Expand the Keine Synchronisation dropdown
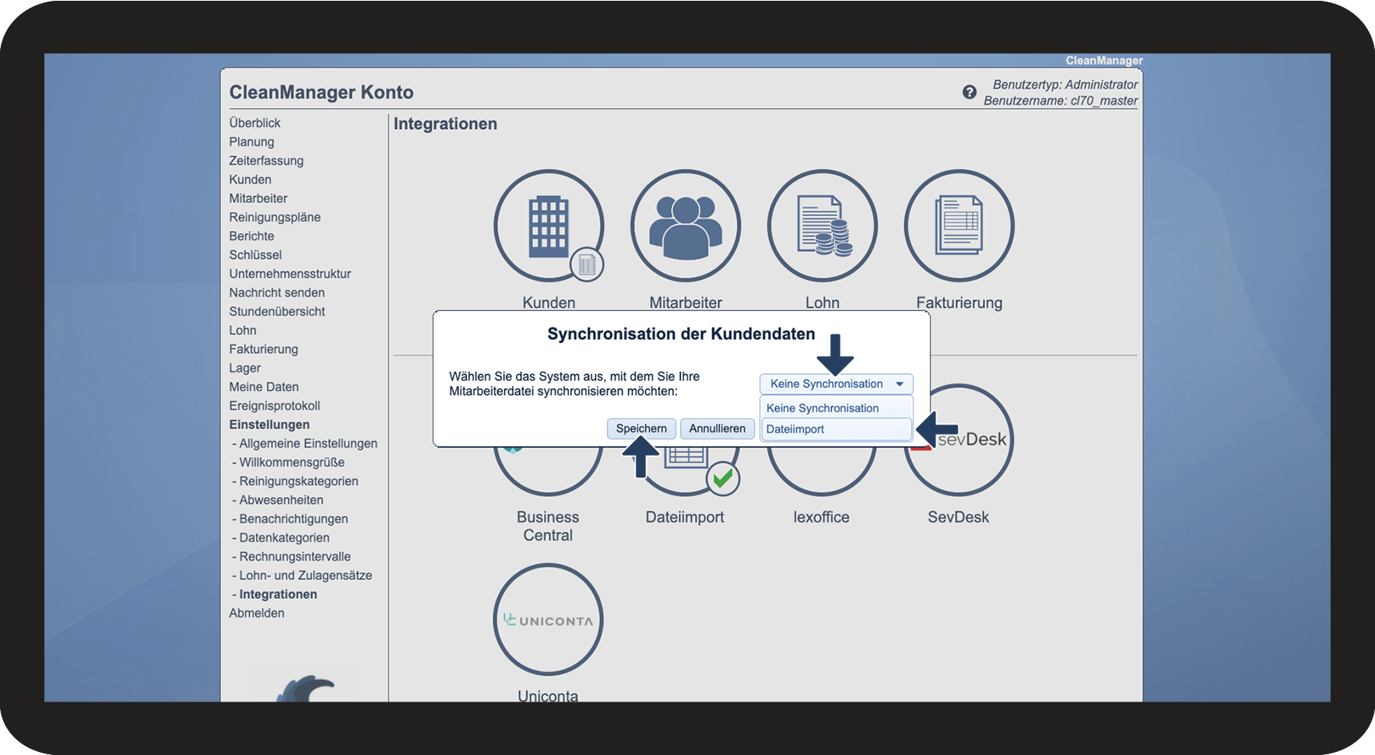 point(836,384)
